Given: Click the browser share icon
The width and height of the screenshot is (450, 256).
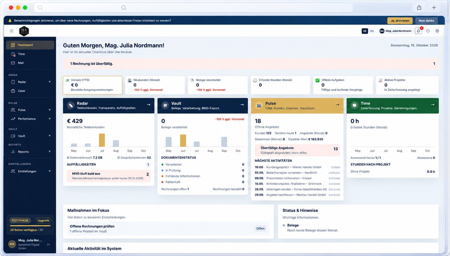Looking at the screenshot, I should [x=419, y=7].
